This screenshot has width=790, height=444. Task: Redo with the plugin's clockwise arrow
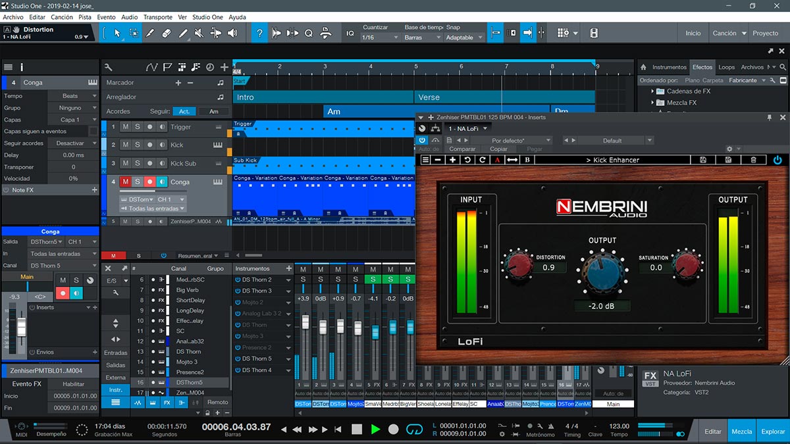click(x=482, y=160)
